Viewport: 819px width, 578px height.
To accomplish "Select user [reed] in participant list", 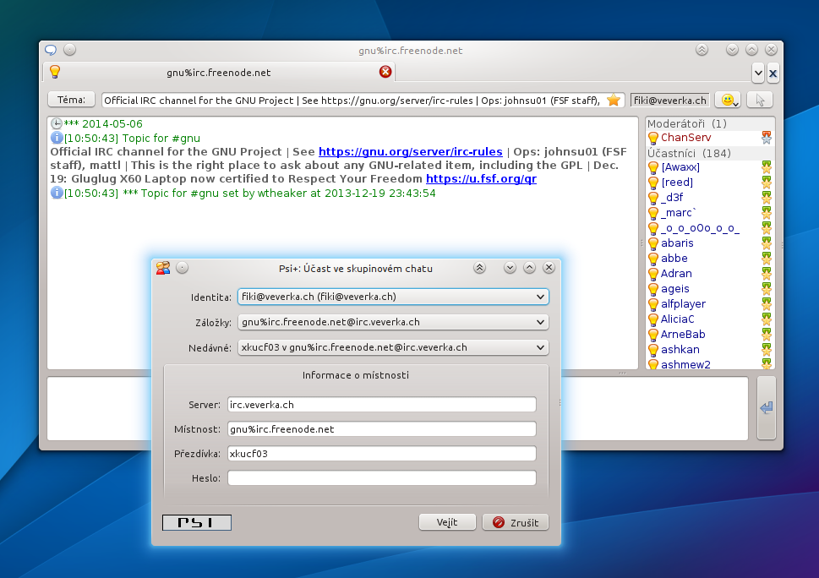I will [x=710, y=183].
